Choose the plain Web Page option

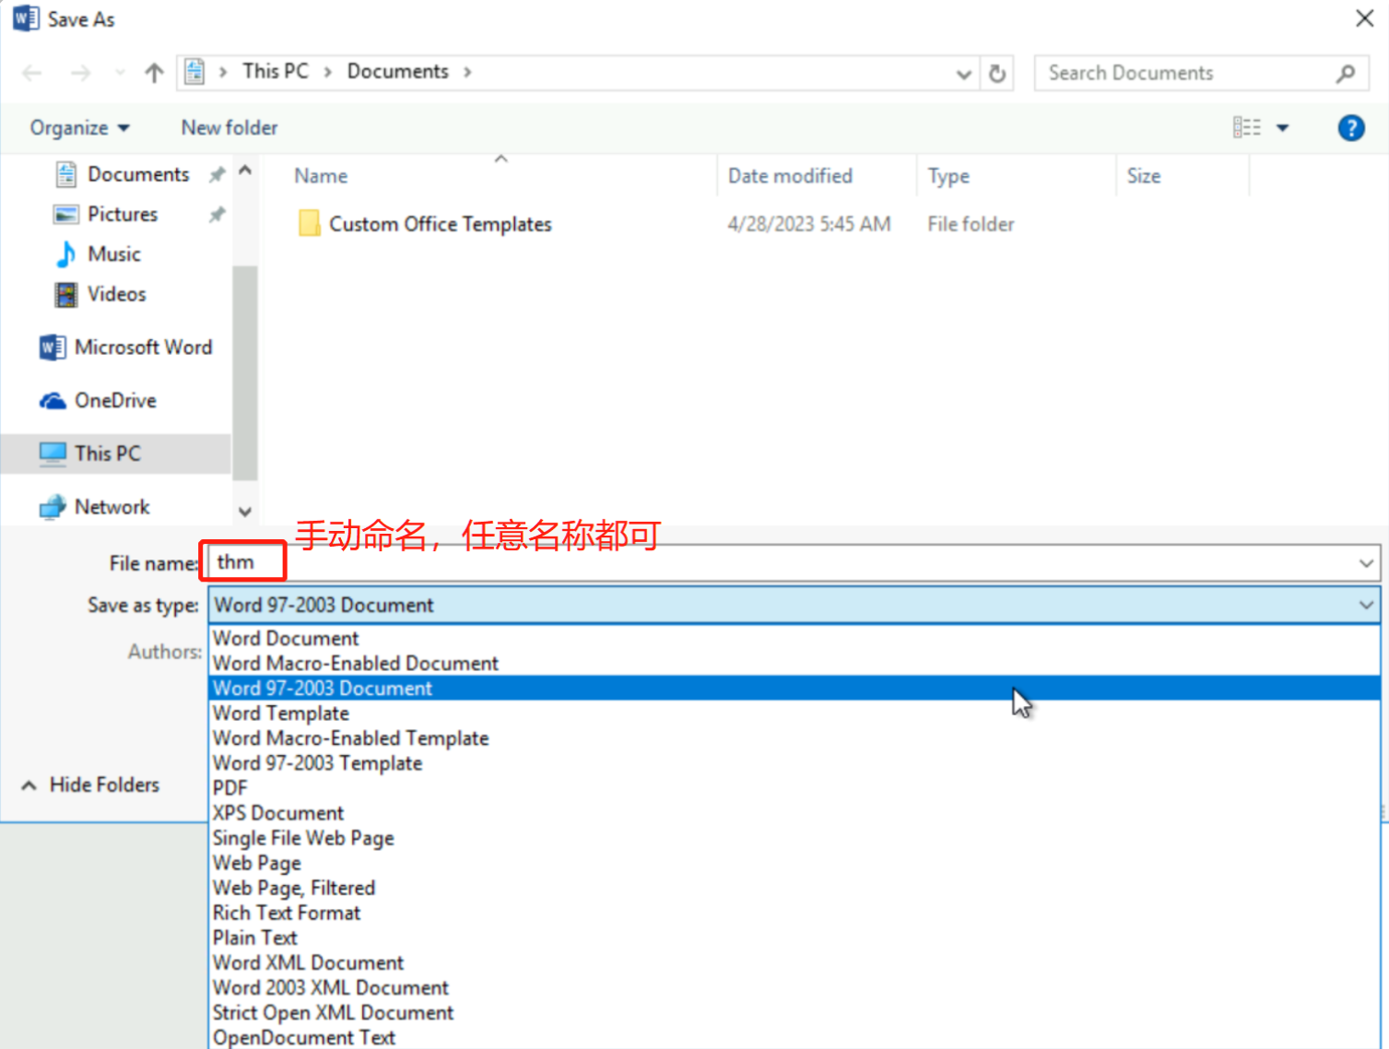[x=795, y=863]
